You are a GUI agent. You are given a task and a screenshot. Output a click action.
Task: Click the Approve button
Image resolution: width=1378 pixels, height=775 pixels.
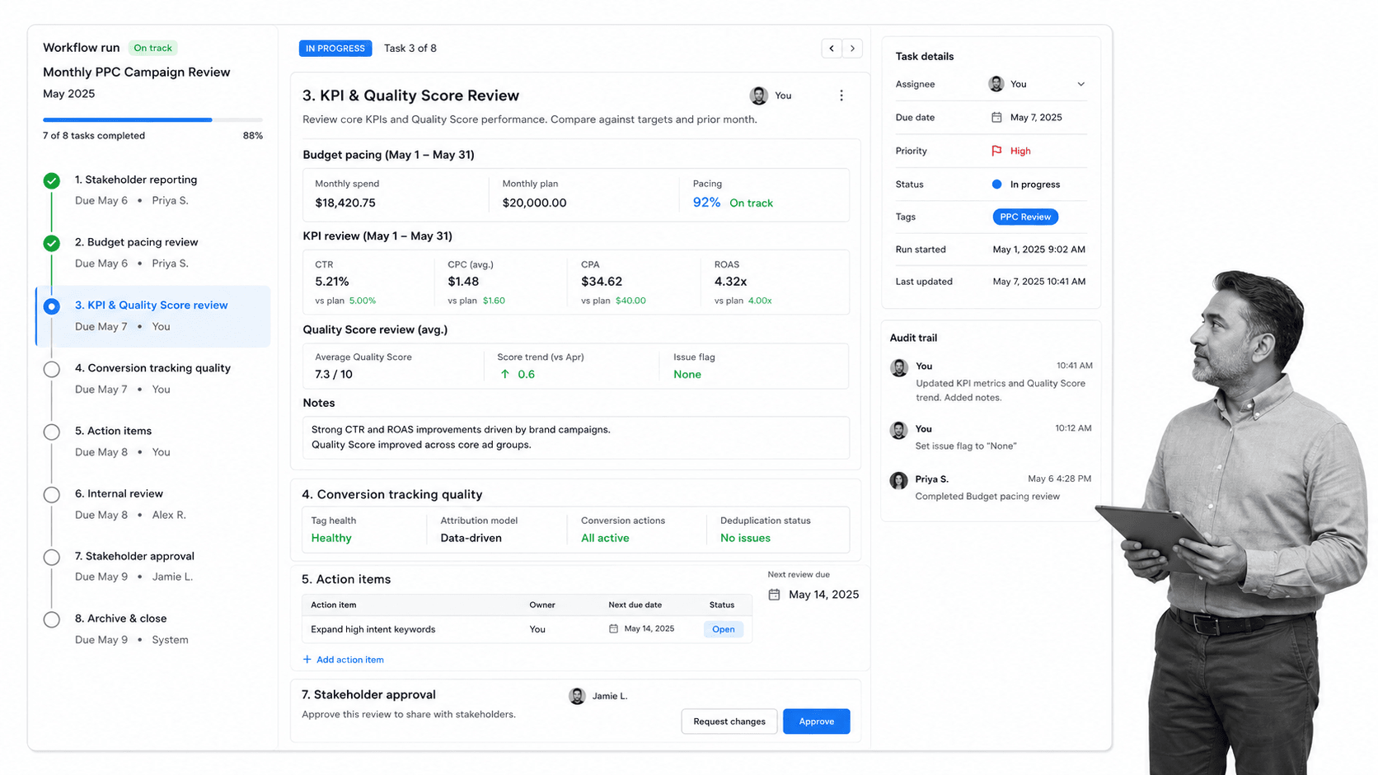click(x=816, y=721)
